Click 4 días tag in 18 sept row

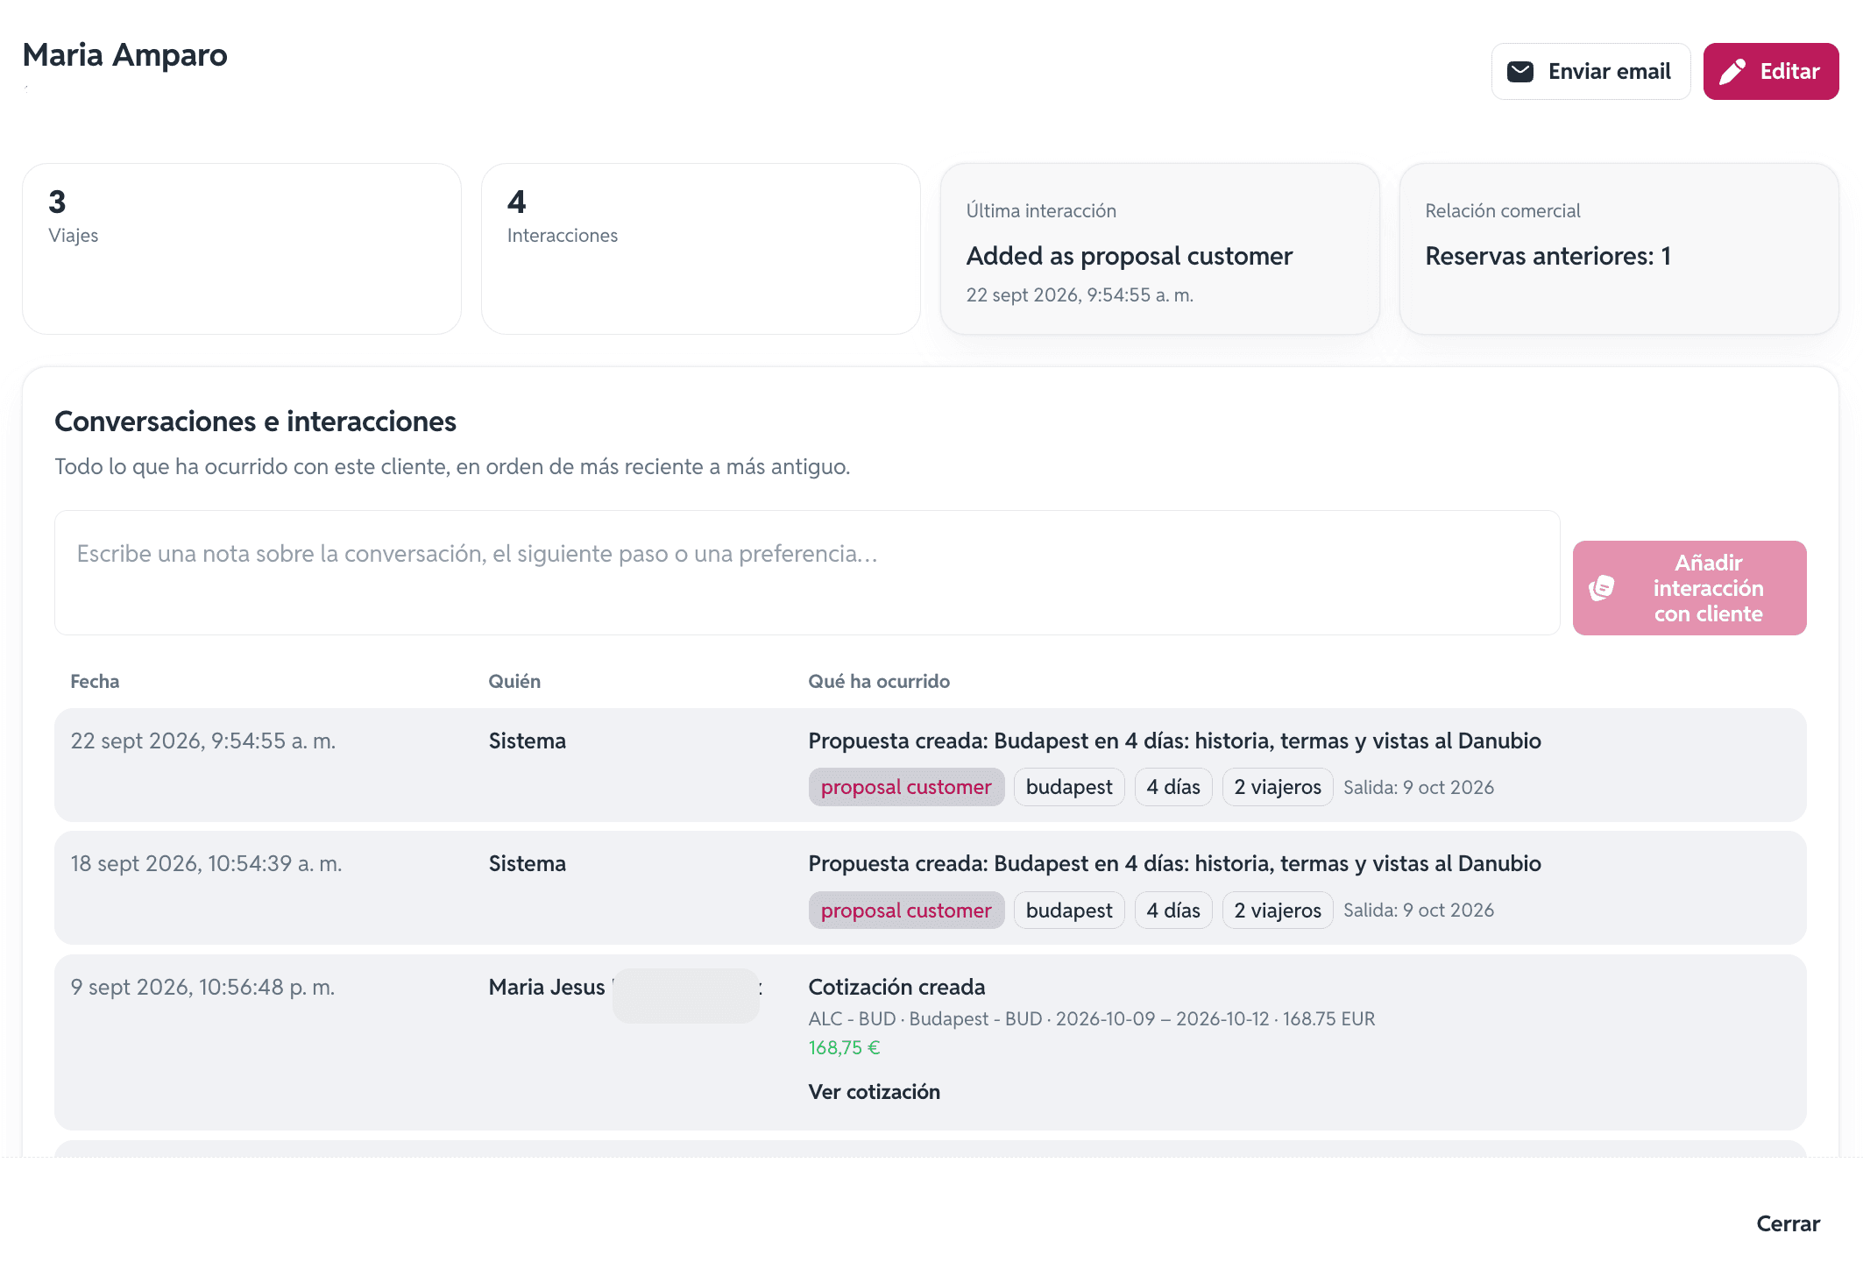(1173, 911)
